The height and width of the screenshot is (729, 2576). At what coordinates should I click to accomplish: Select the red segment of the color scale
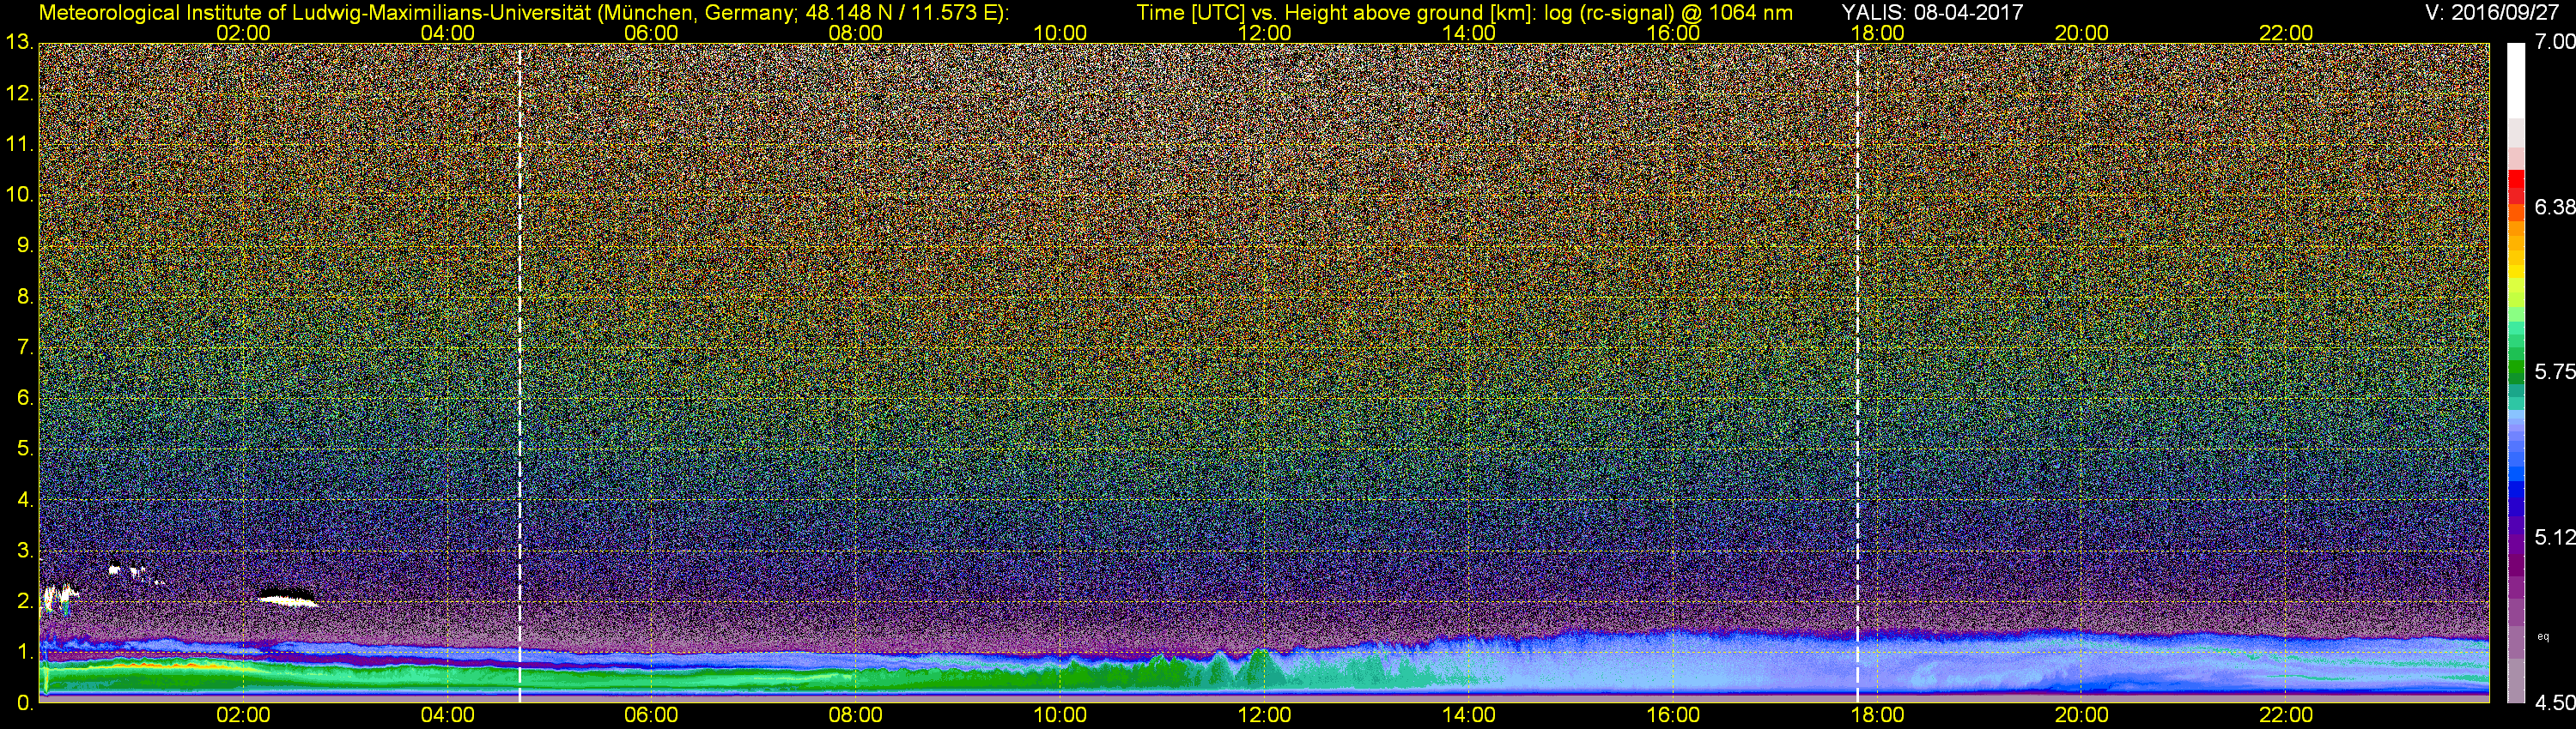click(2516, 186)
